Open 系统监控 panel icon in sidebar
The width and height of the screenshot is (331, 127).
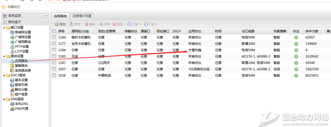pos(5,16)
